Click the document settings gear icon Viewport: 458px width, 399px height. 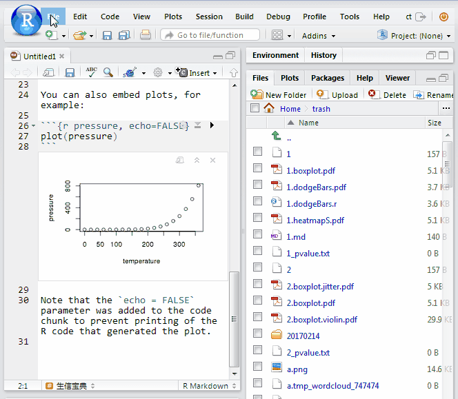tap(158, 72)
